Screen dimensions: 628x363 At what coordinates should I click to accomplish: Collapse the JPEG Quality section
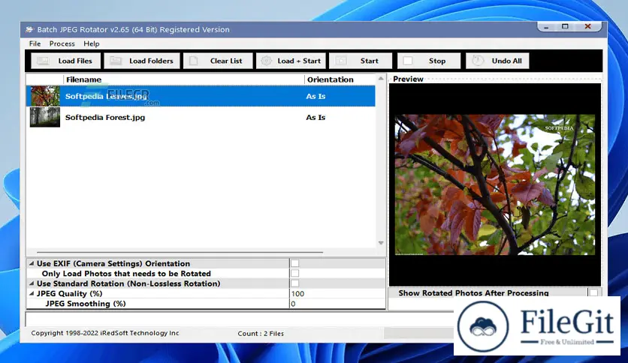pyautogui.click(x=32, y=294)
